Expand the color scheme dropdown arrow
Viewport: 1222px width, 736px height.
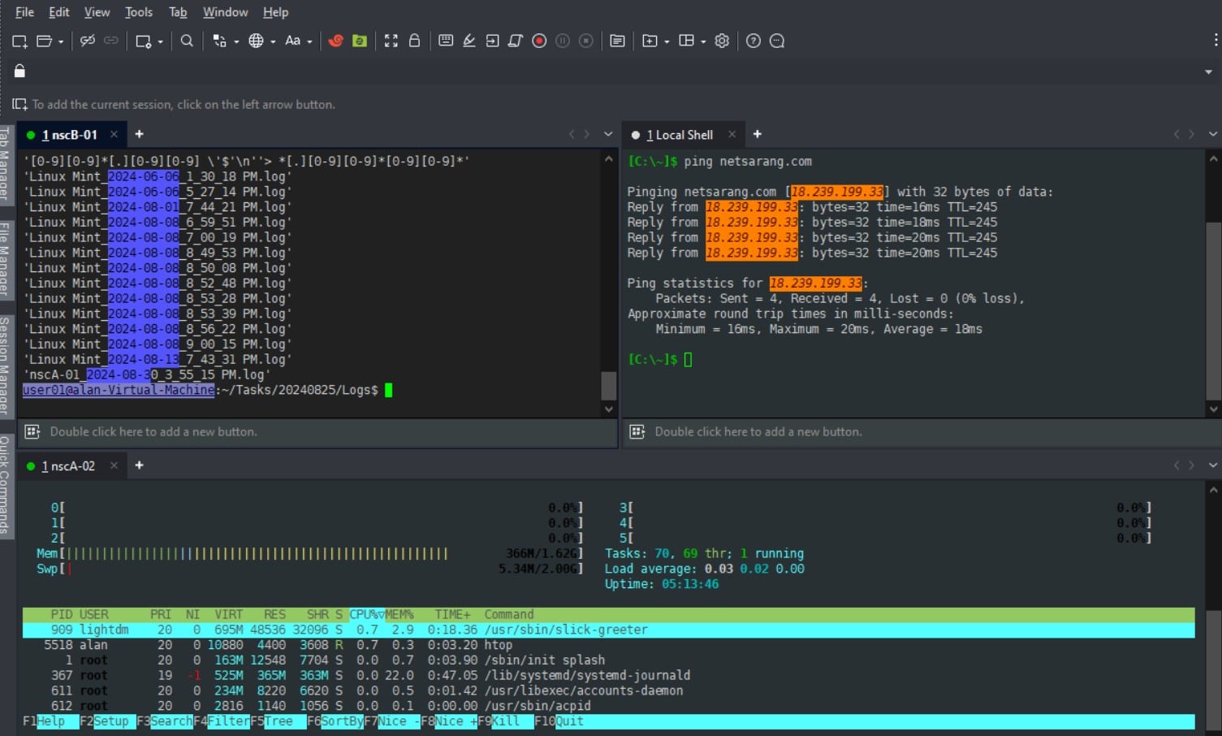pos(236,41)
